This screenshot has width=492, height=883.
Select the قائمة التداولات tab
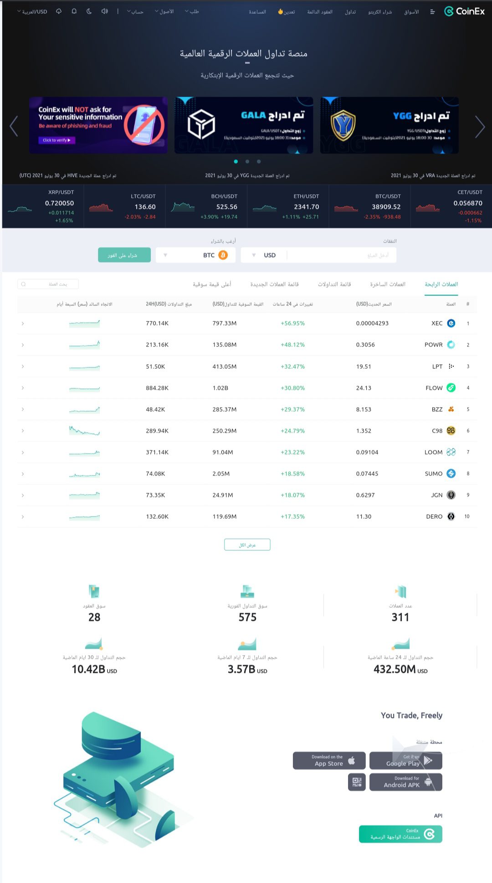[x=334, y=284]
